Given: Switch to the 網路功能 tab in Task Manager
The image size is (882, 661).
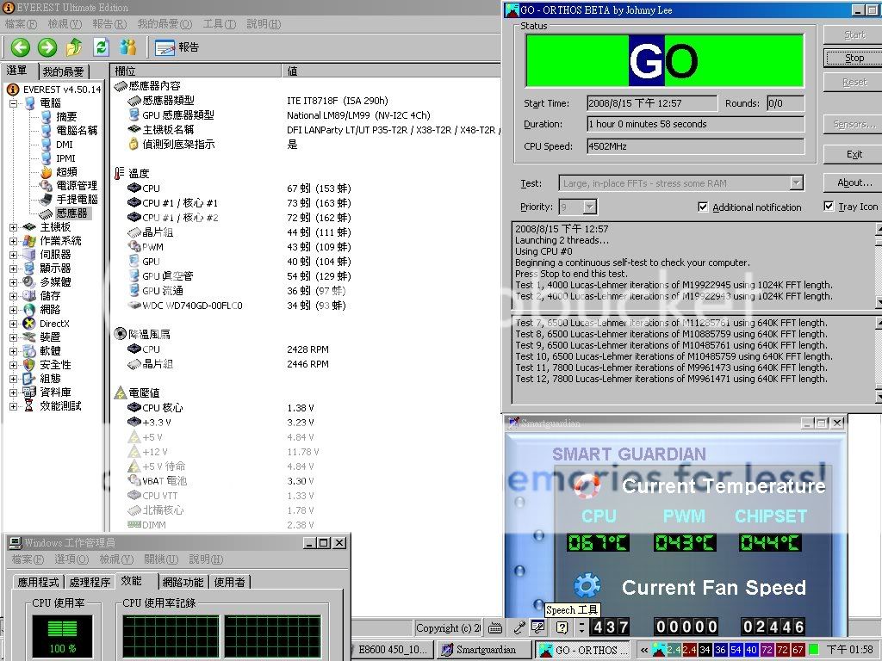Looking at the screenshot, I should (x=183, y=583).
